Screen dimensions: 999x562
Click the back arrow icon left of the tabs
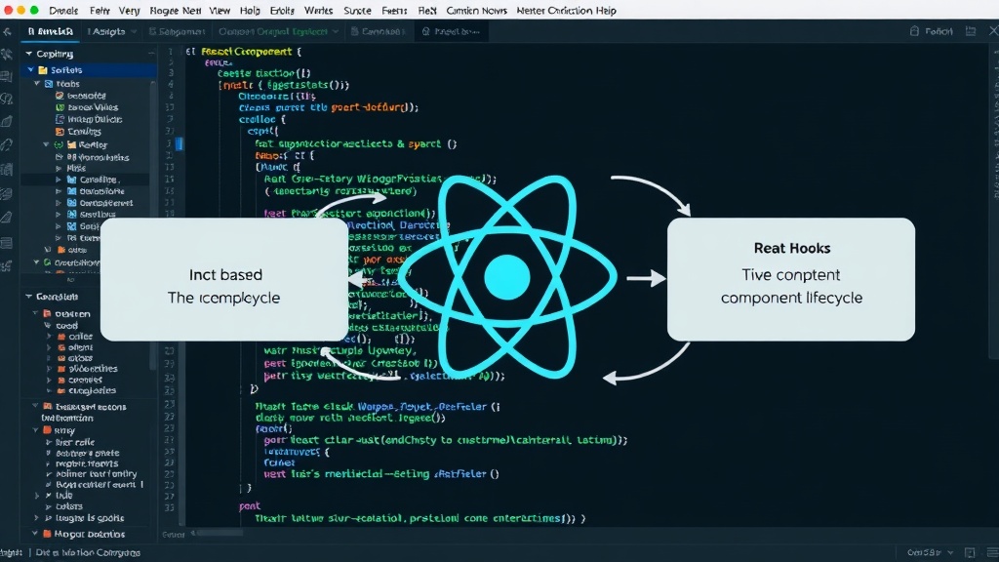pyautogui.click(x=7, y=31)
